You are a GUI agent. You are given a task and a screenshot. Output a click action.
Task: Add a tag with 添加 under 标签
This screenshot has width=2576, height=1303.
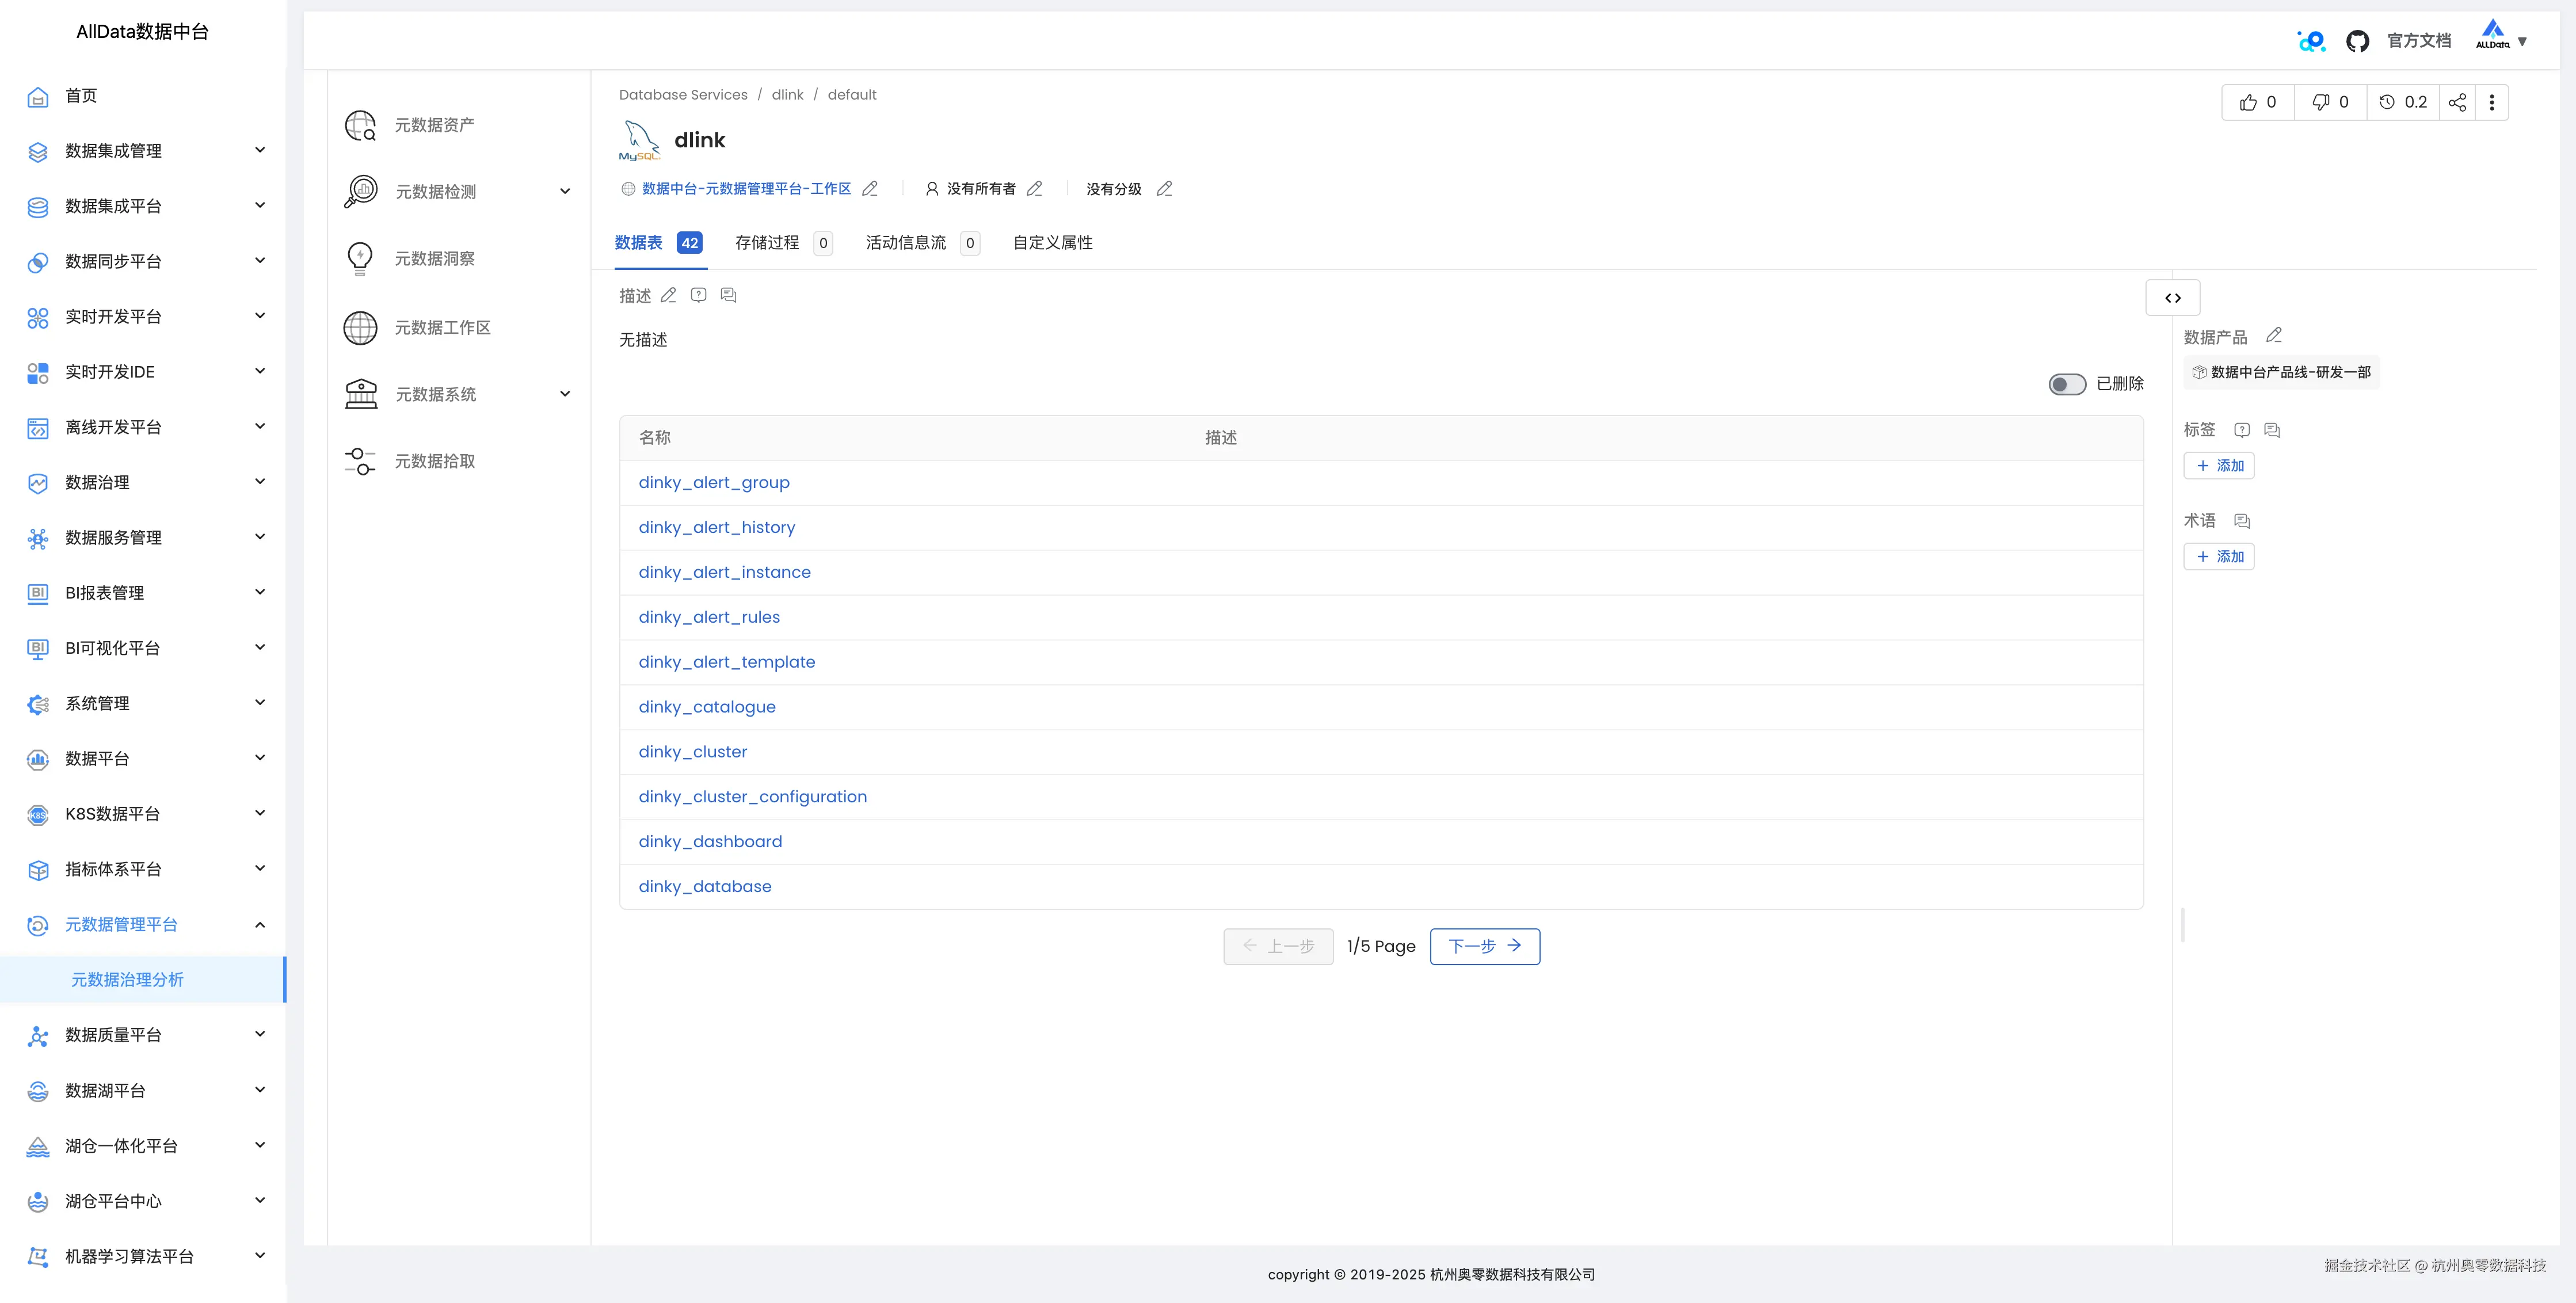point(2218,465)
